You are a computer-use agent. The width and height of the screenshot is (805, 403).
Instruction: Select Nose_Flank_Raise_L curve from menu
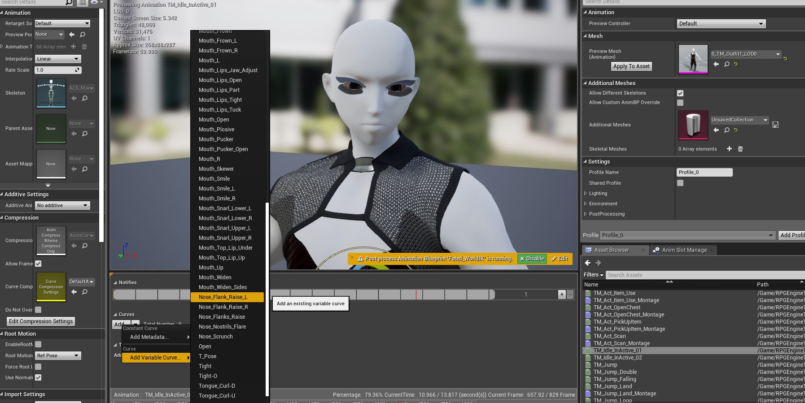pos(227,297)
